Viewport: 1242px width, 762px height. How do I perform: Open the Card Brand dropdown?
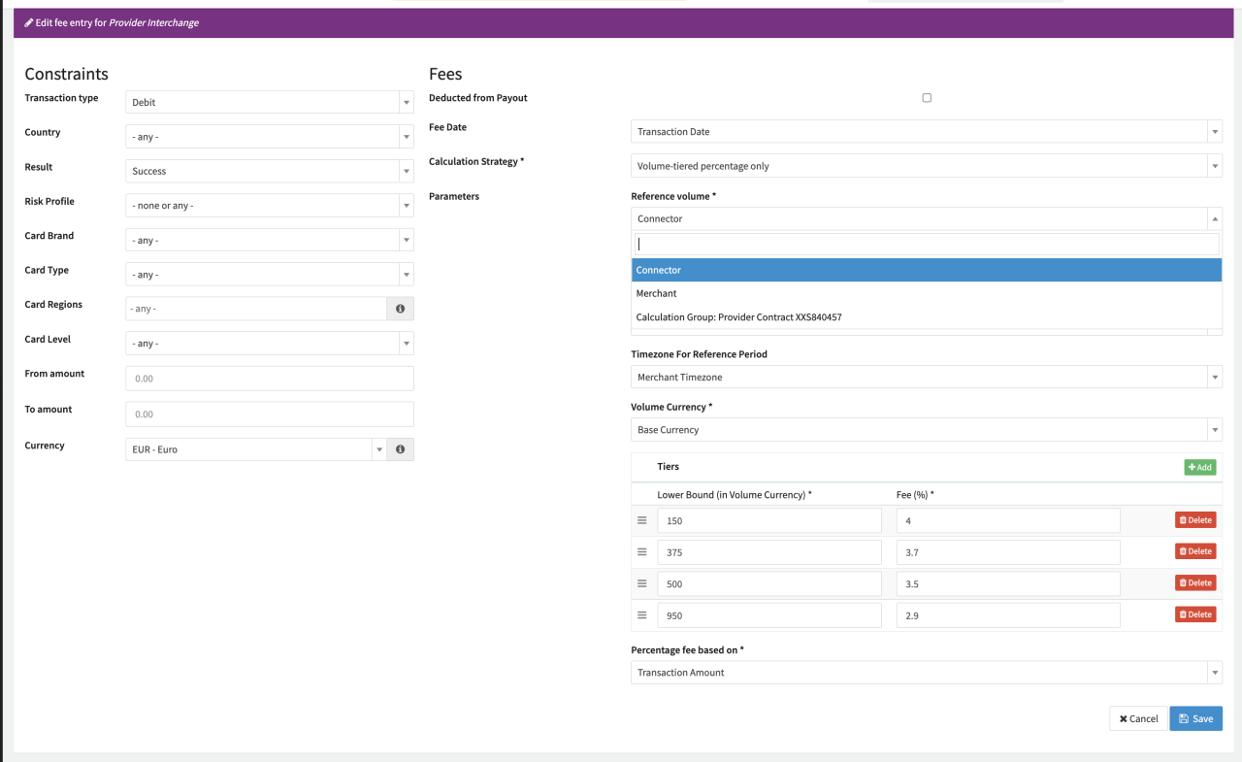coord(270,240)
